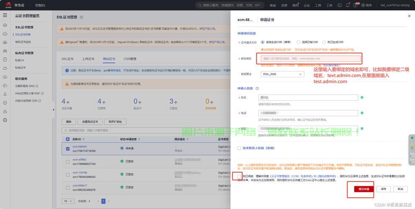Click the 删除 button above the table
Viewport: 415px width, 209px height.
[69, 122]
